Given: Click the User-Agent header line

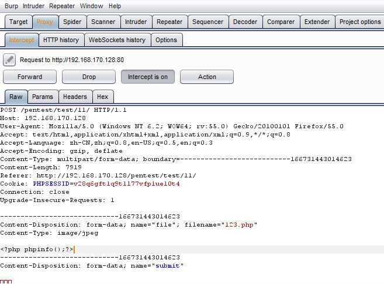Looking at the screenshot, I should click(172, 126).
